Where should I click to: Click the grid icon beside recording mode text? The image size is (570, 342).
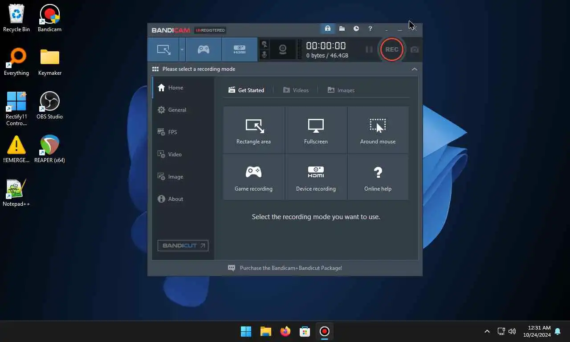tap(155, 69)
